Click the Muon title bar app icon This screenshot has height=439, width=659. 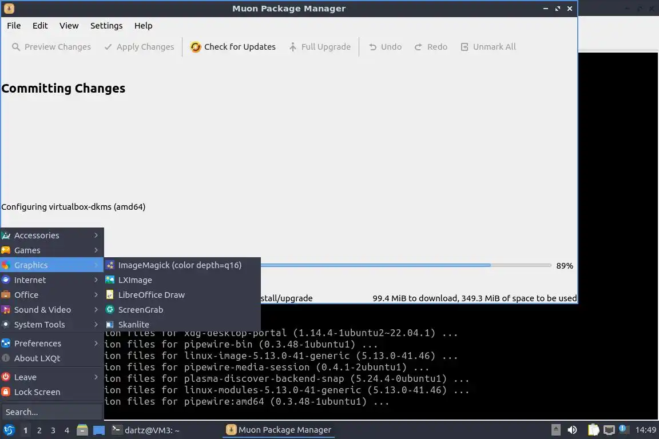tap(9, 9)
